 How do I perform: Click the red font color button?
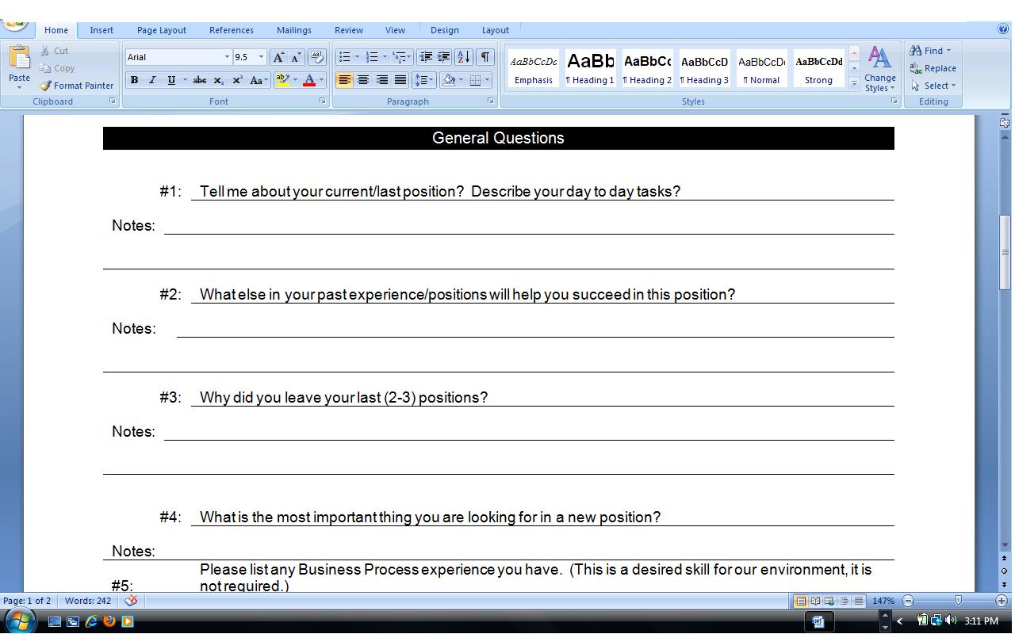[x=309, y=80]
